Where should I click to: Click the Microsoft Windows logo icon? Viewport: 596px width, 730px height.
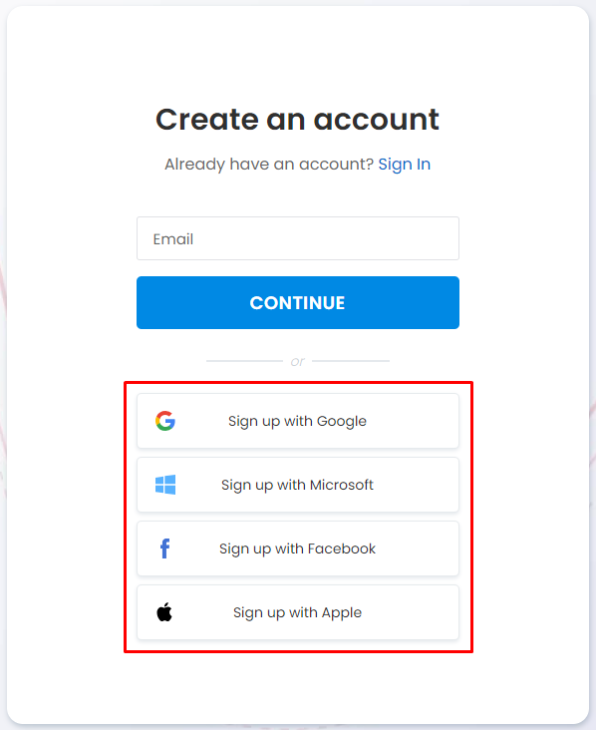165,485
